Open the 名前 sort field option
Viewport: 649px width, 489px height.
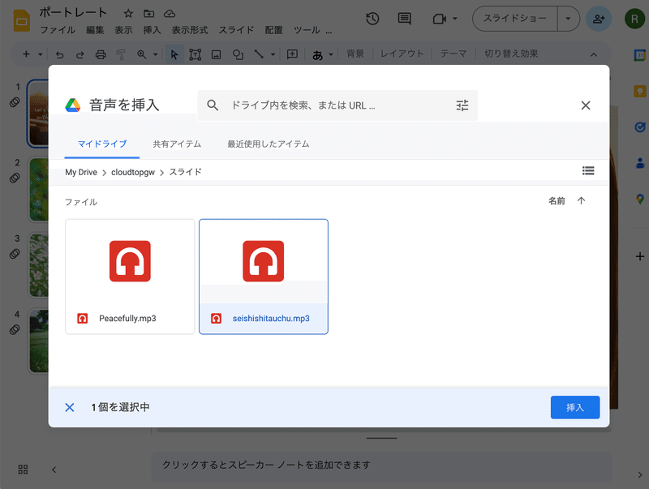click(x=557, y=201)
